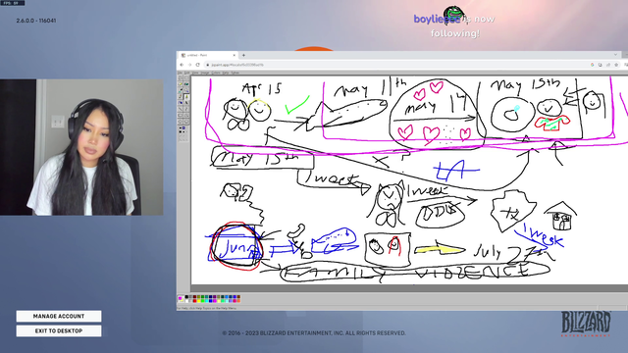Click the Paint drawing canvas
Screen dimensions: 628x353
tap(409, 180)
